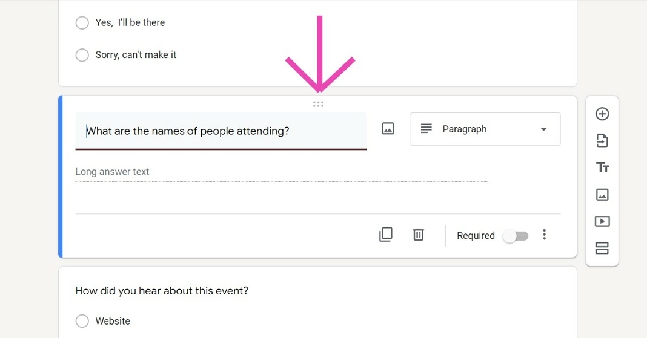Click the add image sidebar icon
This screenshot has height=338, width=647.
602,194
